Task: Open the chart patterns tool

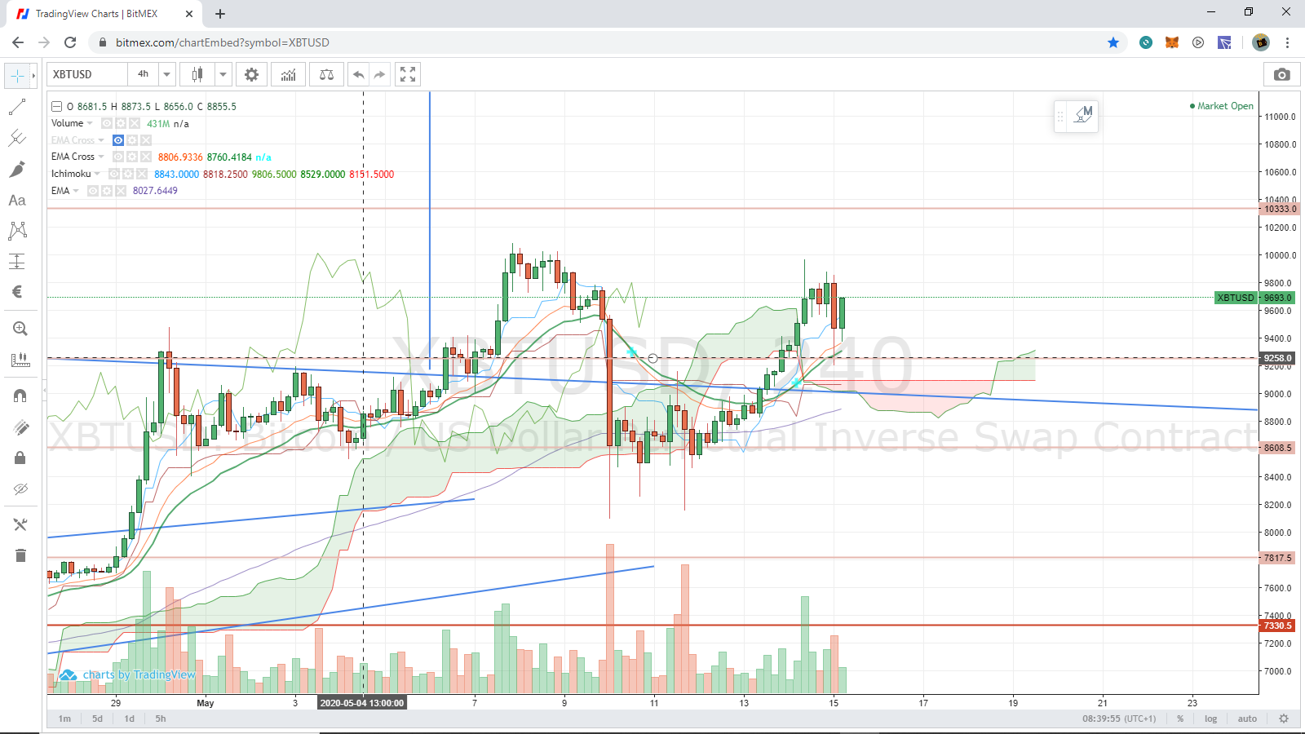Action: [17, 231]
